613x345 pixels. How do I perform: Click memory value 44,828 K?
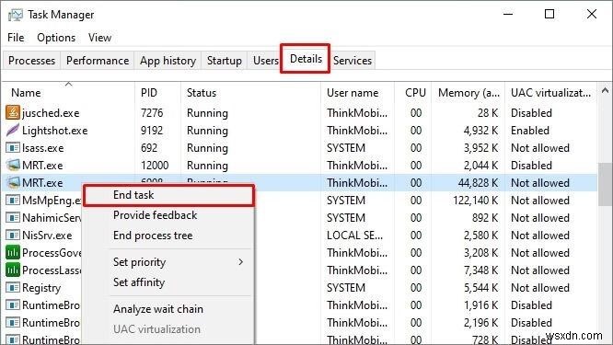pyautogui.click(x=478, y=183)
